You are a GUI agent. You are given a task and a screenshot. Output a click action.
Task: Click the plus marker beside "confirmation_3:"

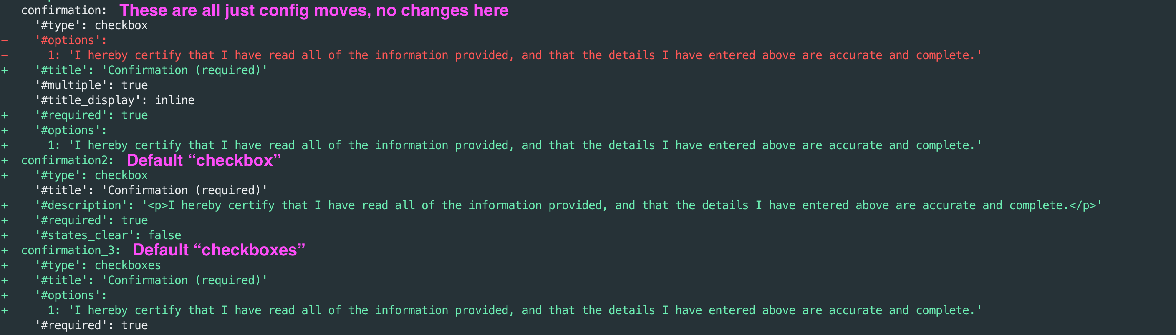(4, 251)
